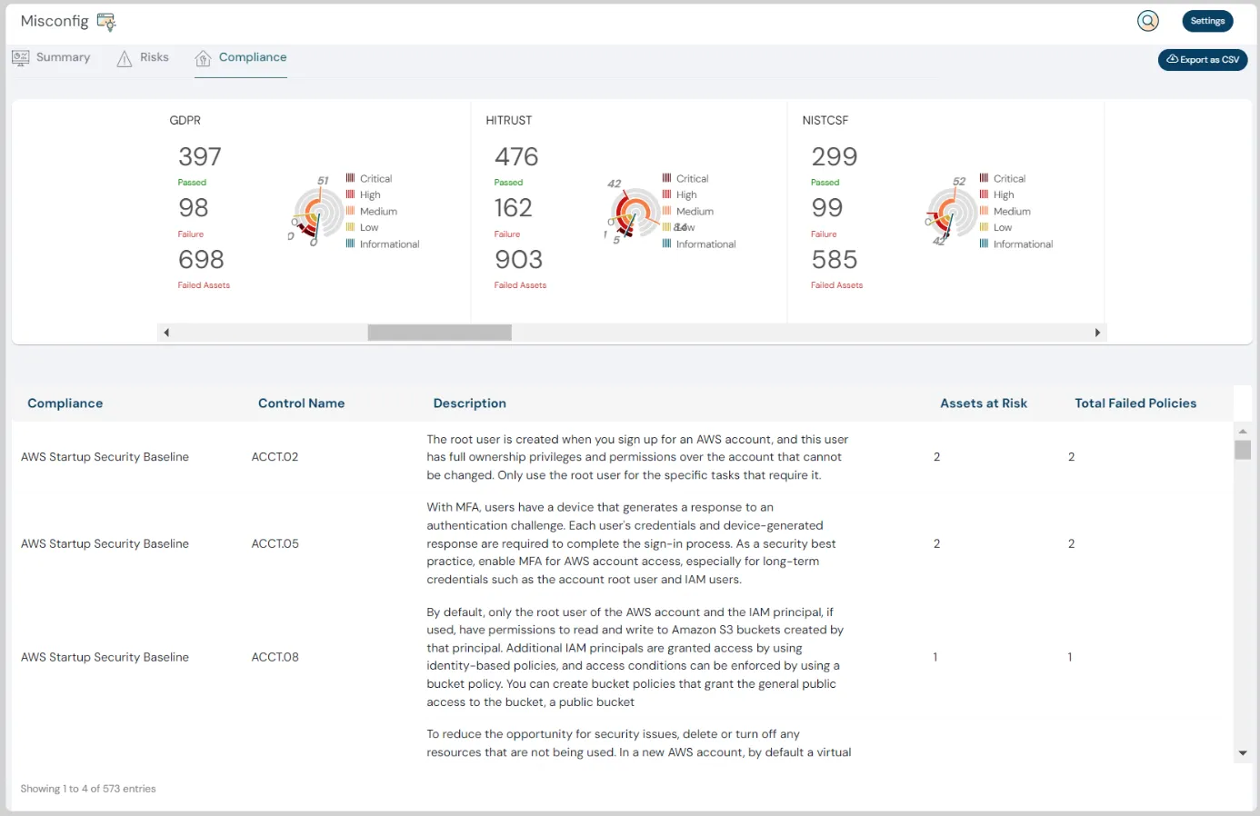Screen dimensions: 1260x816
Task: Click the warning triangle icon on the Risks tab
Action: click(x=124, y=57)
